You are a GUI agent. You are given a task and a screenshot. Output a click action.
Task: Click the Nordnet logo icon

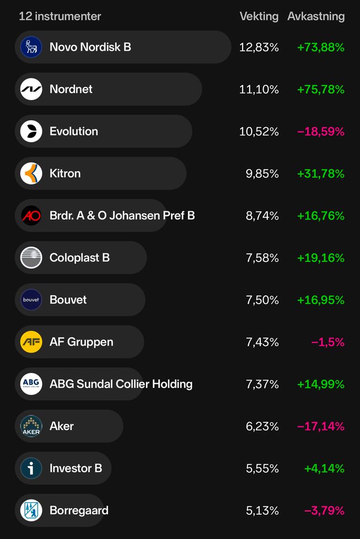coord(31,89)
